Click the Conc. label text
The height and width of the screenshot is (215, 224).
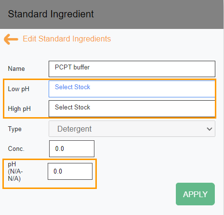[16, 149]
